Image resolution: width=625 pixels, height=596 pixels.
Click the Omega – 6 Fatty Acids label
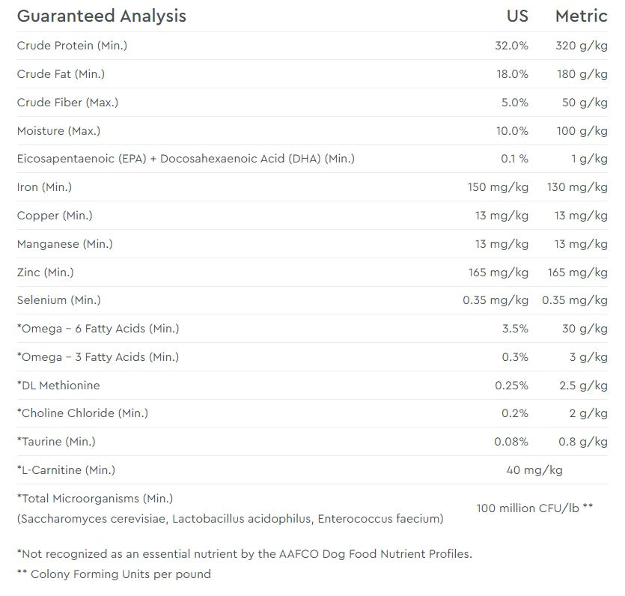[x=98, y=329]
